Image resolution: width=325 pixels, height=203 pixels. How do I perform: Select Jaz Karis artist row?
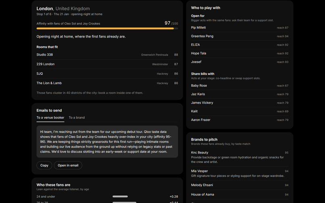coord(240,94)
